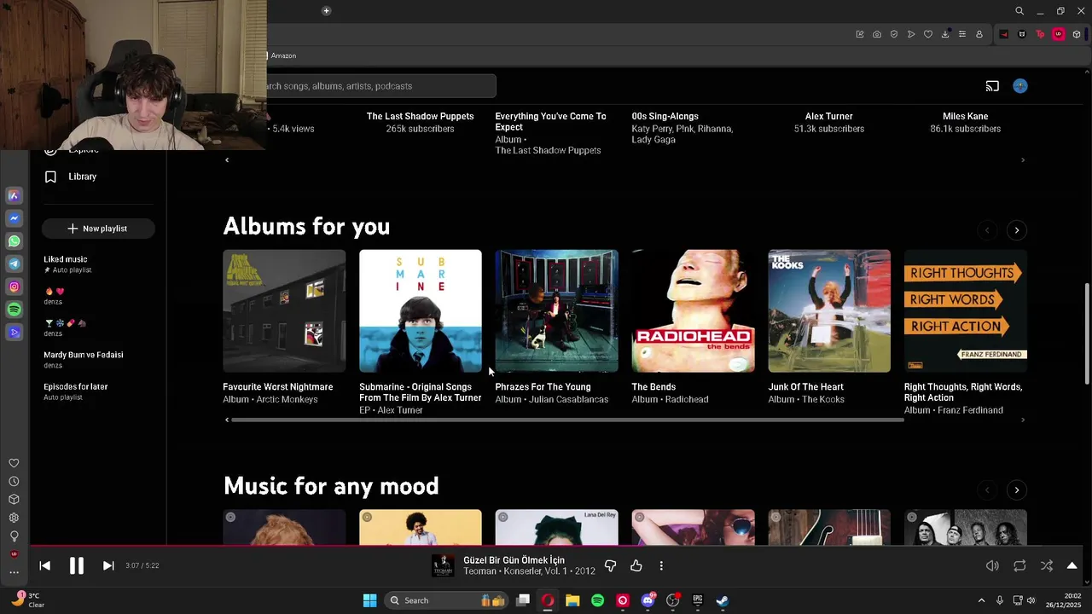The image size is (1092, 614).
Task: Open Phrazes For The Young cover thumbnail
Action: point(557,311)
